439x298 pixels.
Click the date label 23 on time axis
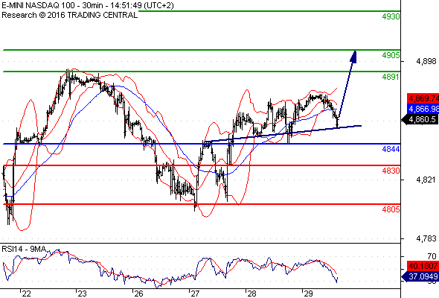click(82, 294)
